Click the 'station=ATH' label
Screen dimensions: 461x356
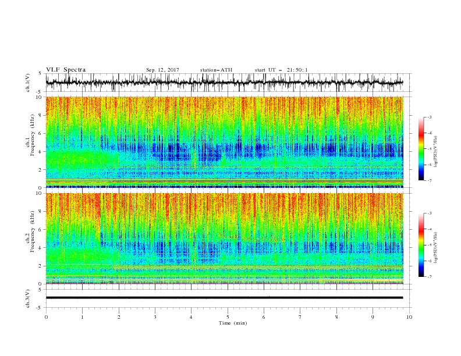click(x=216, y=70)
